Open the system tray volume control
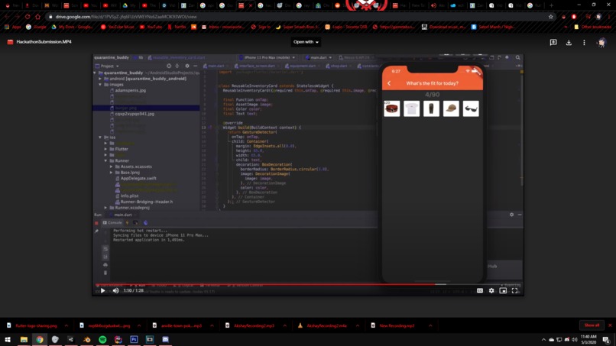The image size is (616, 346). click(575, 340)
